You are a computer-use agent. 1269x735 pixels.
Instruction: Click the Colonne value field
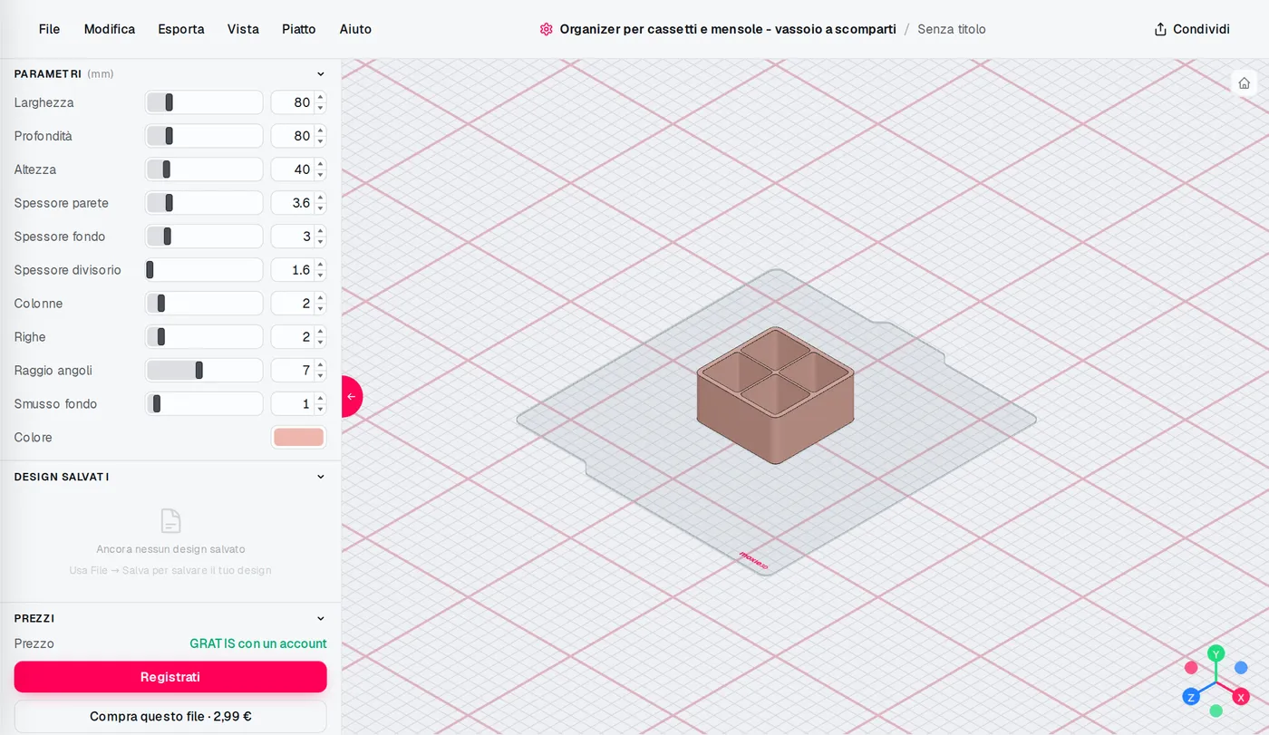click(x=293, y=304)
